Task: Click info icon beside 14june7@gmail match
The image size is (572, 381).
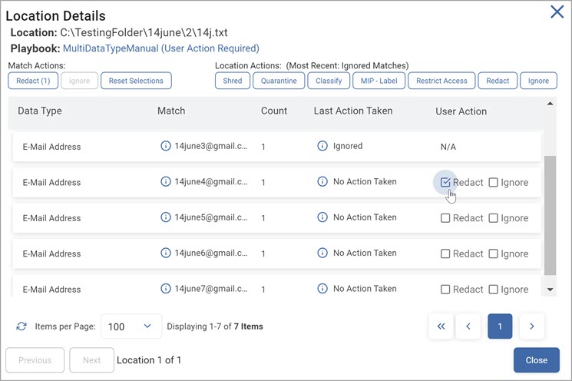Action: pyautogui.click(x=166, y=289)
